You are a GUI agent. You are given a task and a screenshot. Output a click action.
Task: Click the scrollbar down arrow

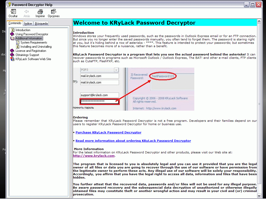click(259, 196)
